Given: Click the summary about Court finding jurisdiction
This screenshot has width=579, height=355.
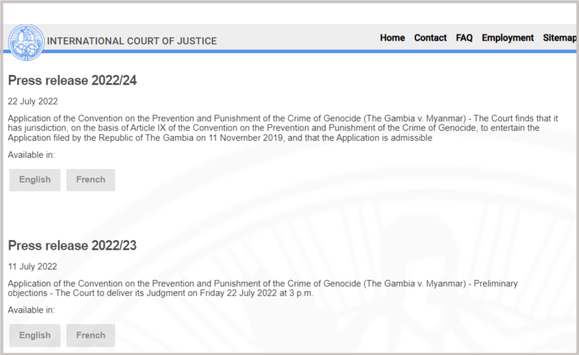Looking at the screenshot, I should point(283,128).
